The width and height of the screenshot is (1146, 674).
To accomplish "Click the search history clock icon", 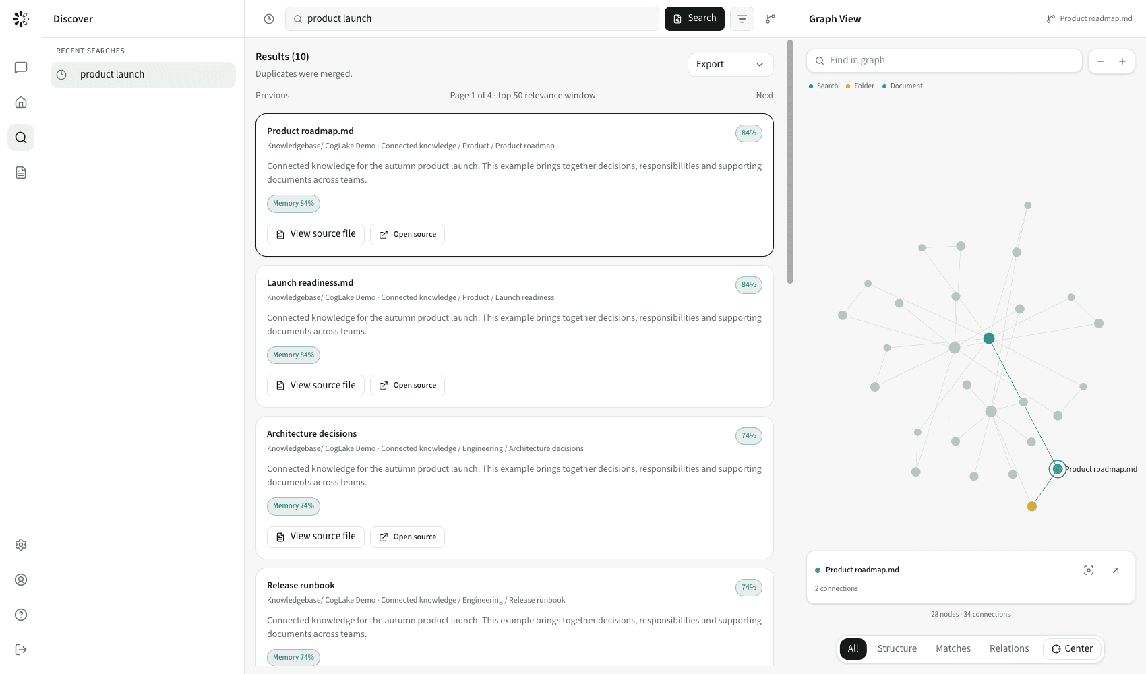I will tap(269, 19).
